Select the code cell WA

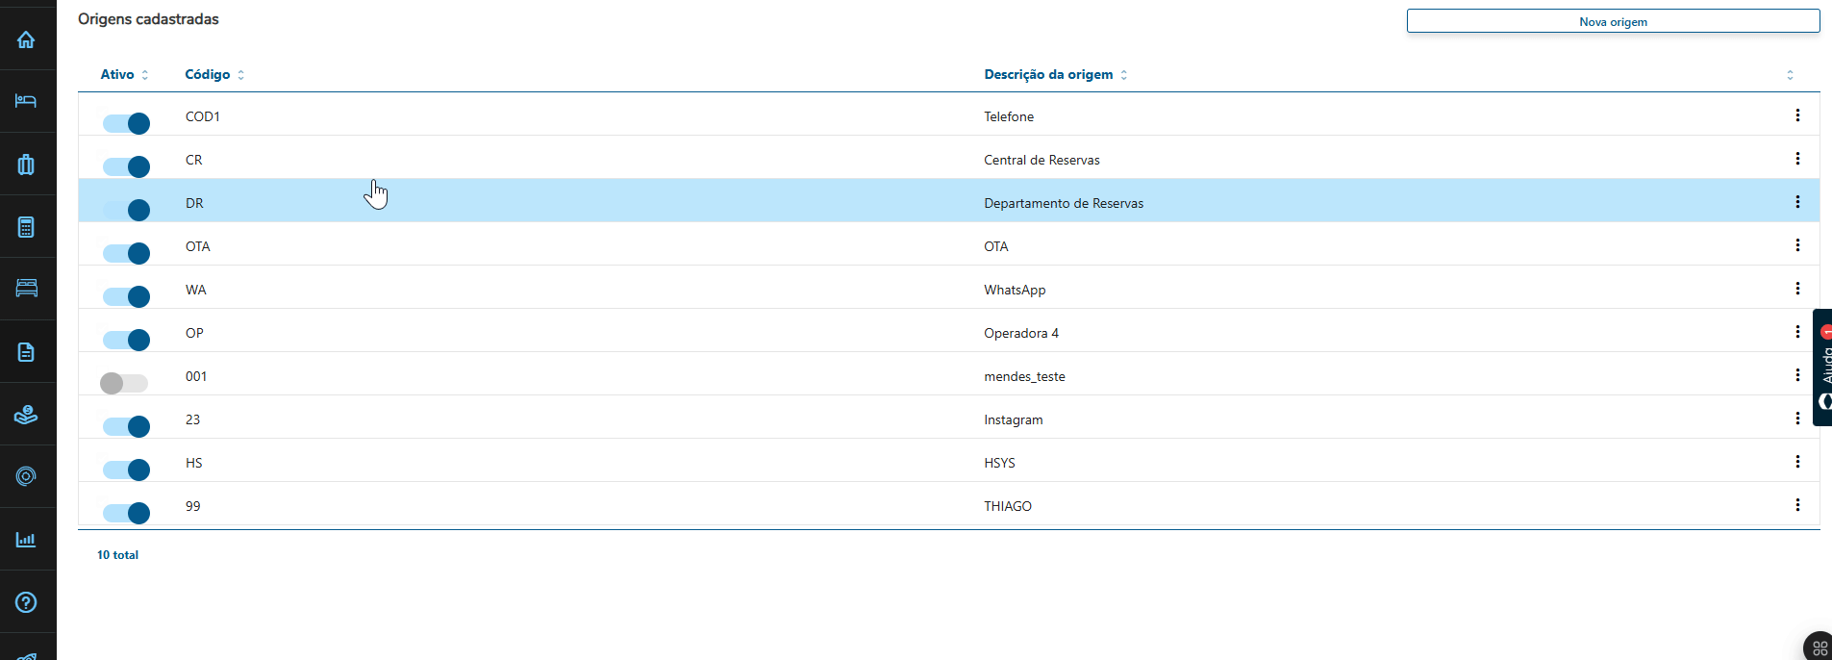(196, 290)
